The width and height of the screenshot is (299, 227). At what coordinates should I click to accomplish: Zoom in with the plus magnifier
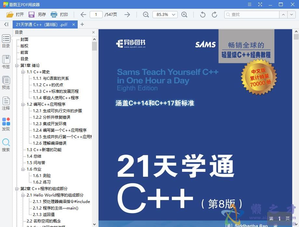pos(184,15)
